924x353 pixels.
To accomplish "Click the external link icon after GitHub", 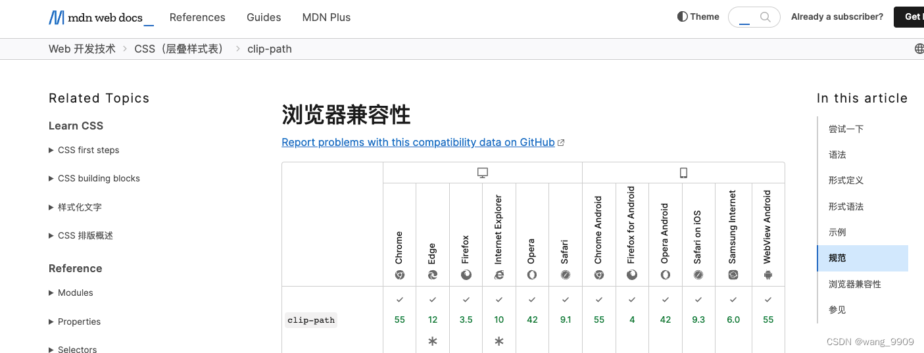I will [x=561, y=143].
